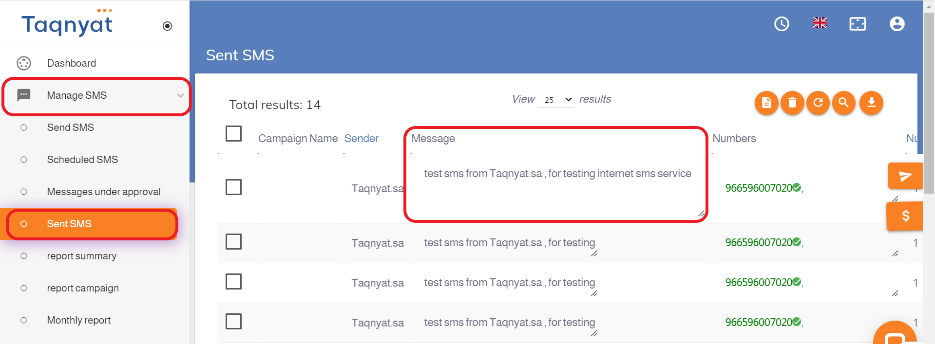
Task: Open report campaign menu item
Action: click(83, 288)
